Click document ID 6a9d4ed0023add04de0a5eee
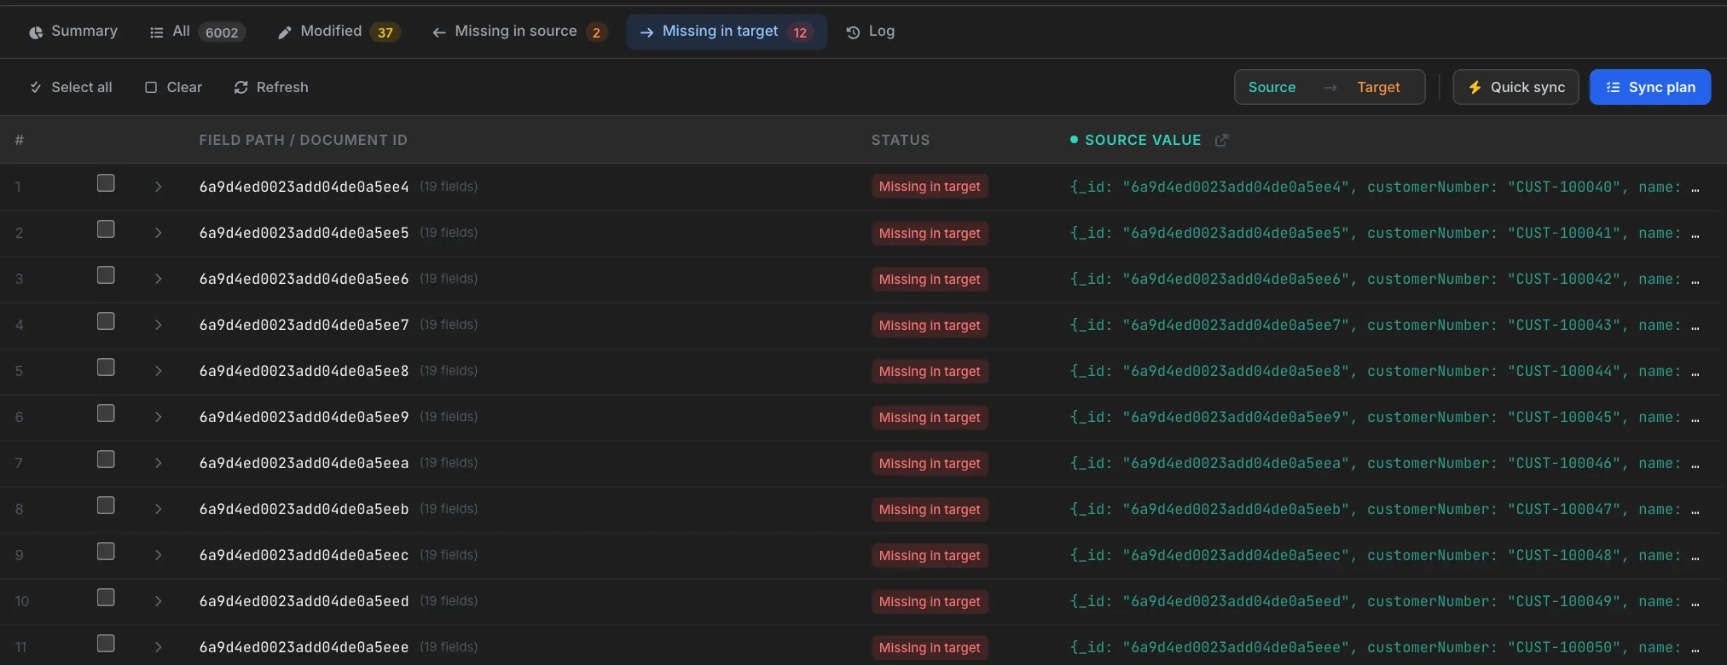 304,647
